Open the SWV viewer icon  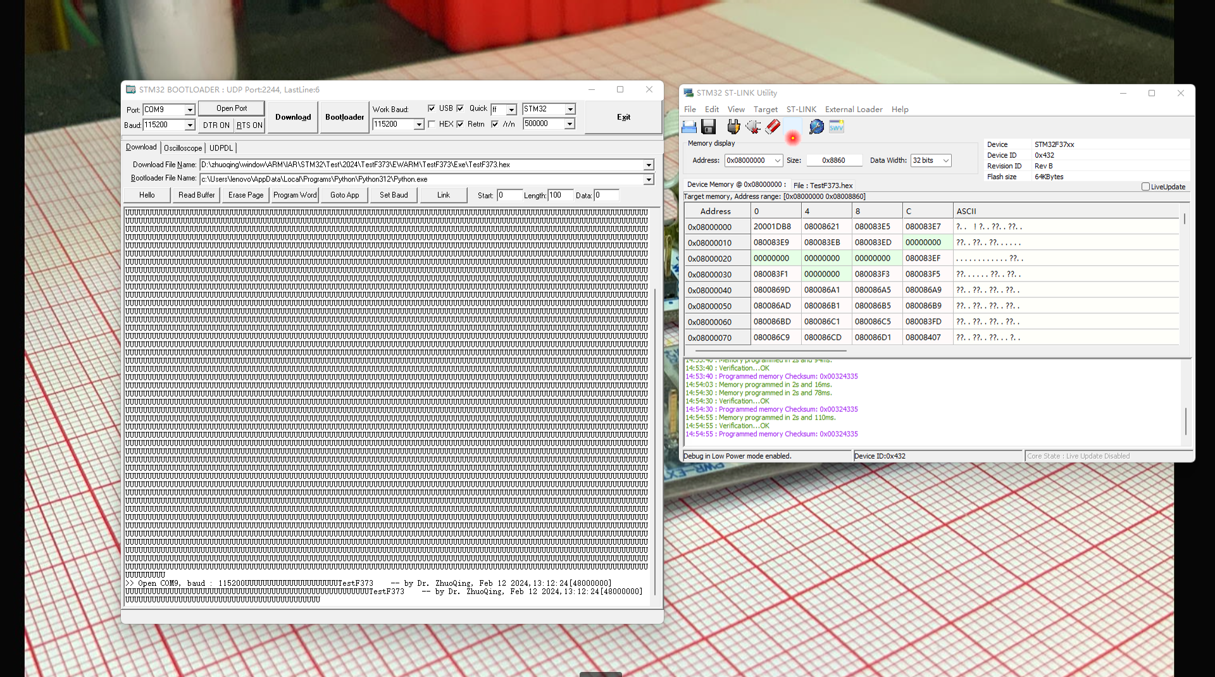click(x=837, y=127)
